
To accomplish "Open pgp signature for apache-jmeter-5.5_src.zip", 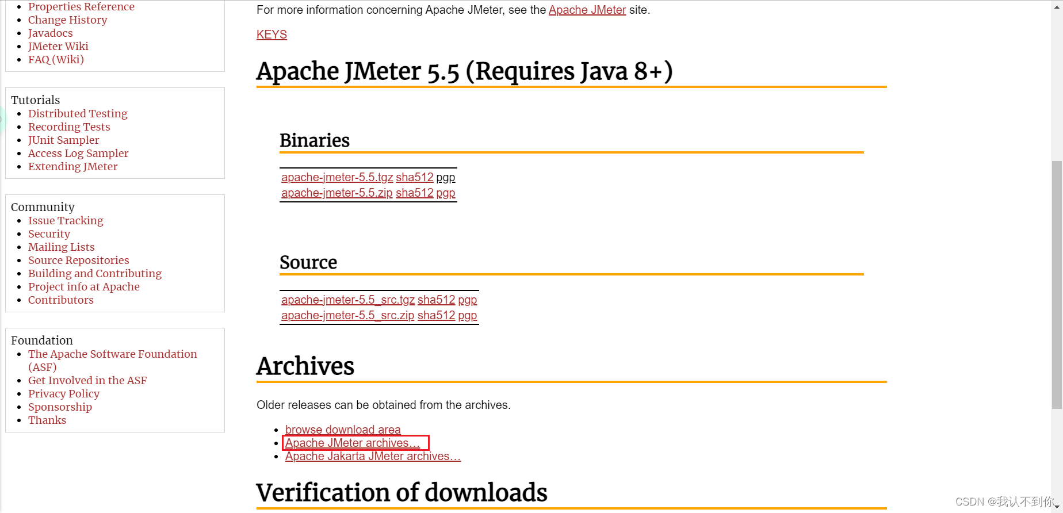I will (468, 315).
